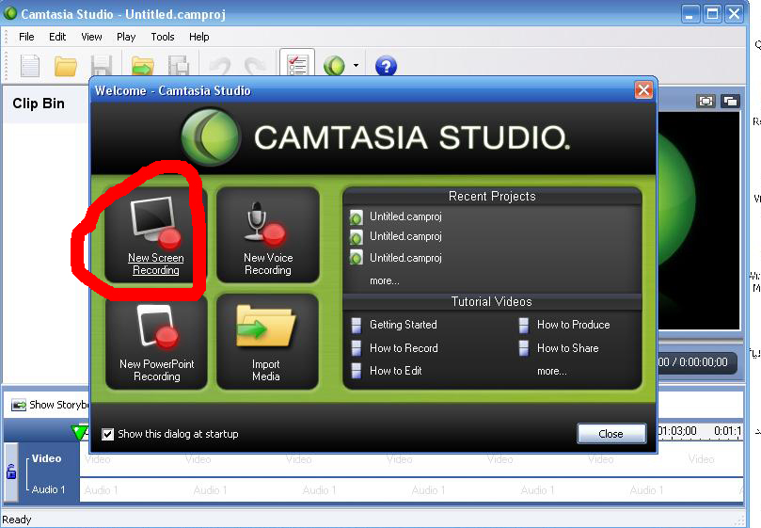The width and height of the screenshot is (761, 528).
Task: Toggle Show this dialog at startup checkbox
Action: (x=108, y=434)
